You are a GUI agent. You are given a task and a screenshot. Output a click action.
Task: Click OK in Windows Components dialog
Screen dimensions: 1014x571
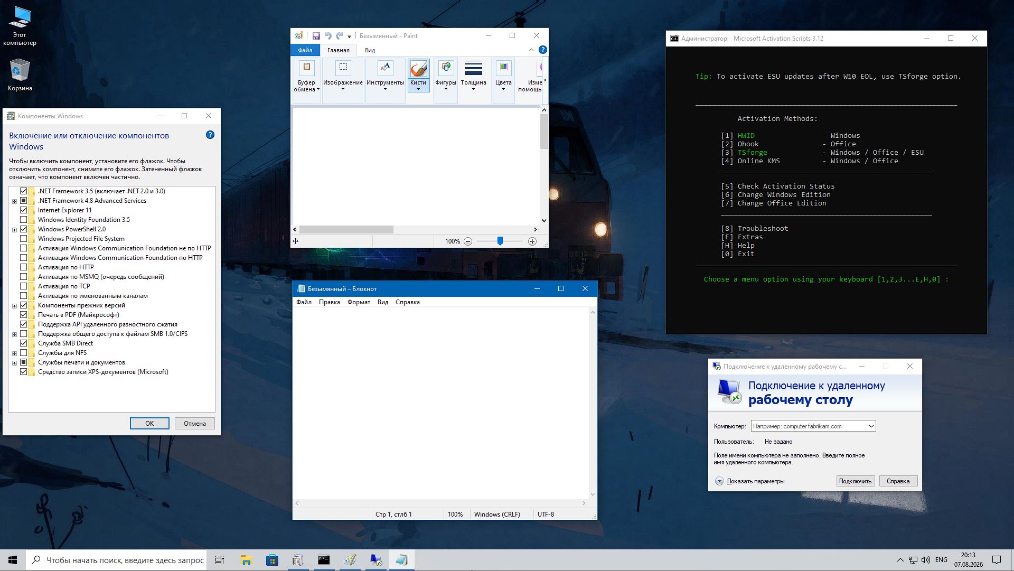pos(149,423)
